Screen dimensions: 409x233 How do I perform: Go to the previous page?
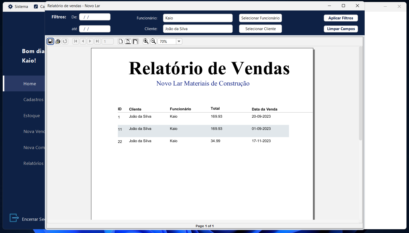[83, 41]
